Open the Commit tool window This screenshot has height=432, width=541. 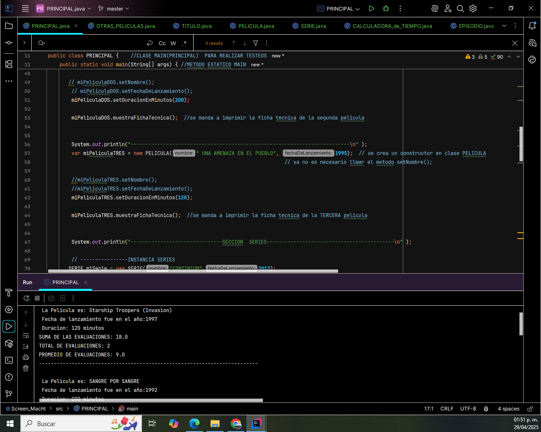(9, 43)
